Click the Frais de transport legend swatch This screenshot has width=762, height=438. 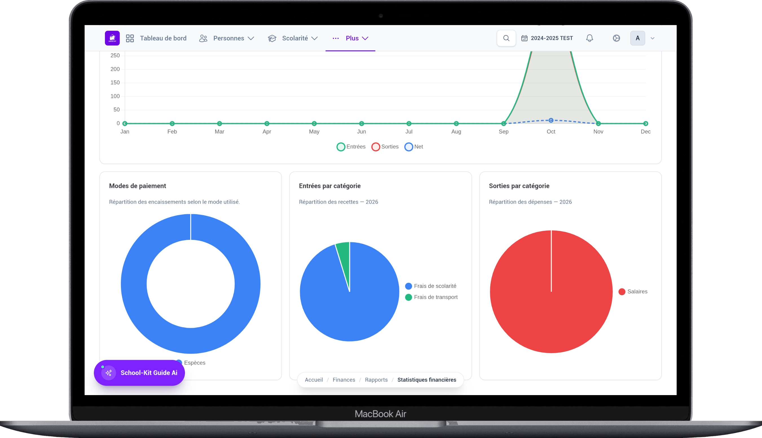tap(408, 297)
